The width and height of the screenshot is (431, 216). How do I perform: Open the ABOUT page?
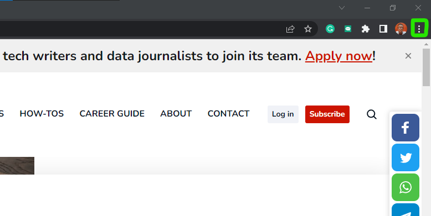tap(176, 113)
